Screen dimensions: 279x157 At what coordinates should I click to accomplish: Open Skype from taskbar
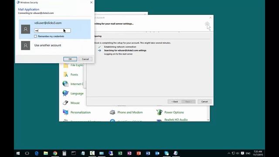(x=167, y=153)
